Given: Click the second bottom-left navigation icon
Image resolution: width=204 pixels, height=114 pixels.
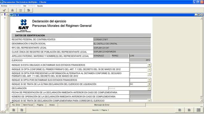Looking at the screenshot, I should coord(22,110).
